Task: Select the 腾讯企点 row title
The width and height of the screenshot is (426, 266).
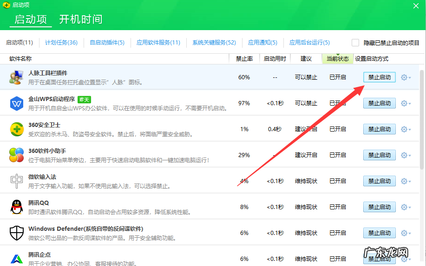Action: (x=39, y=255)
